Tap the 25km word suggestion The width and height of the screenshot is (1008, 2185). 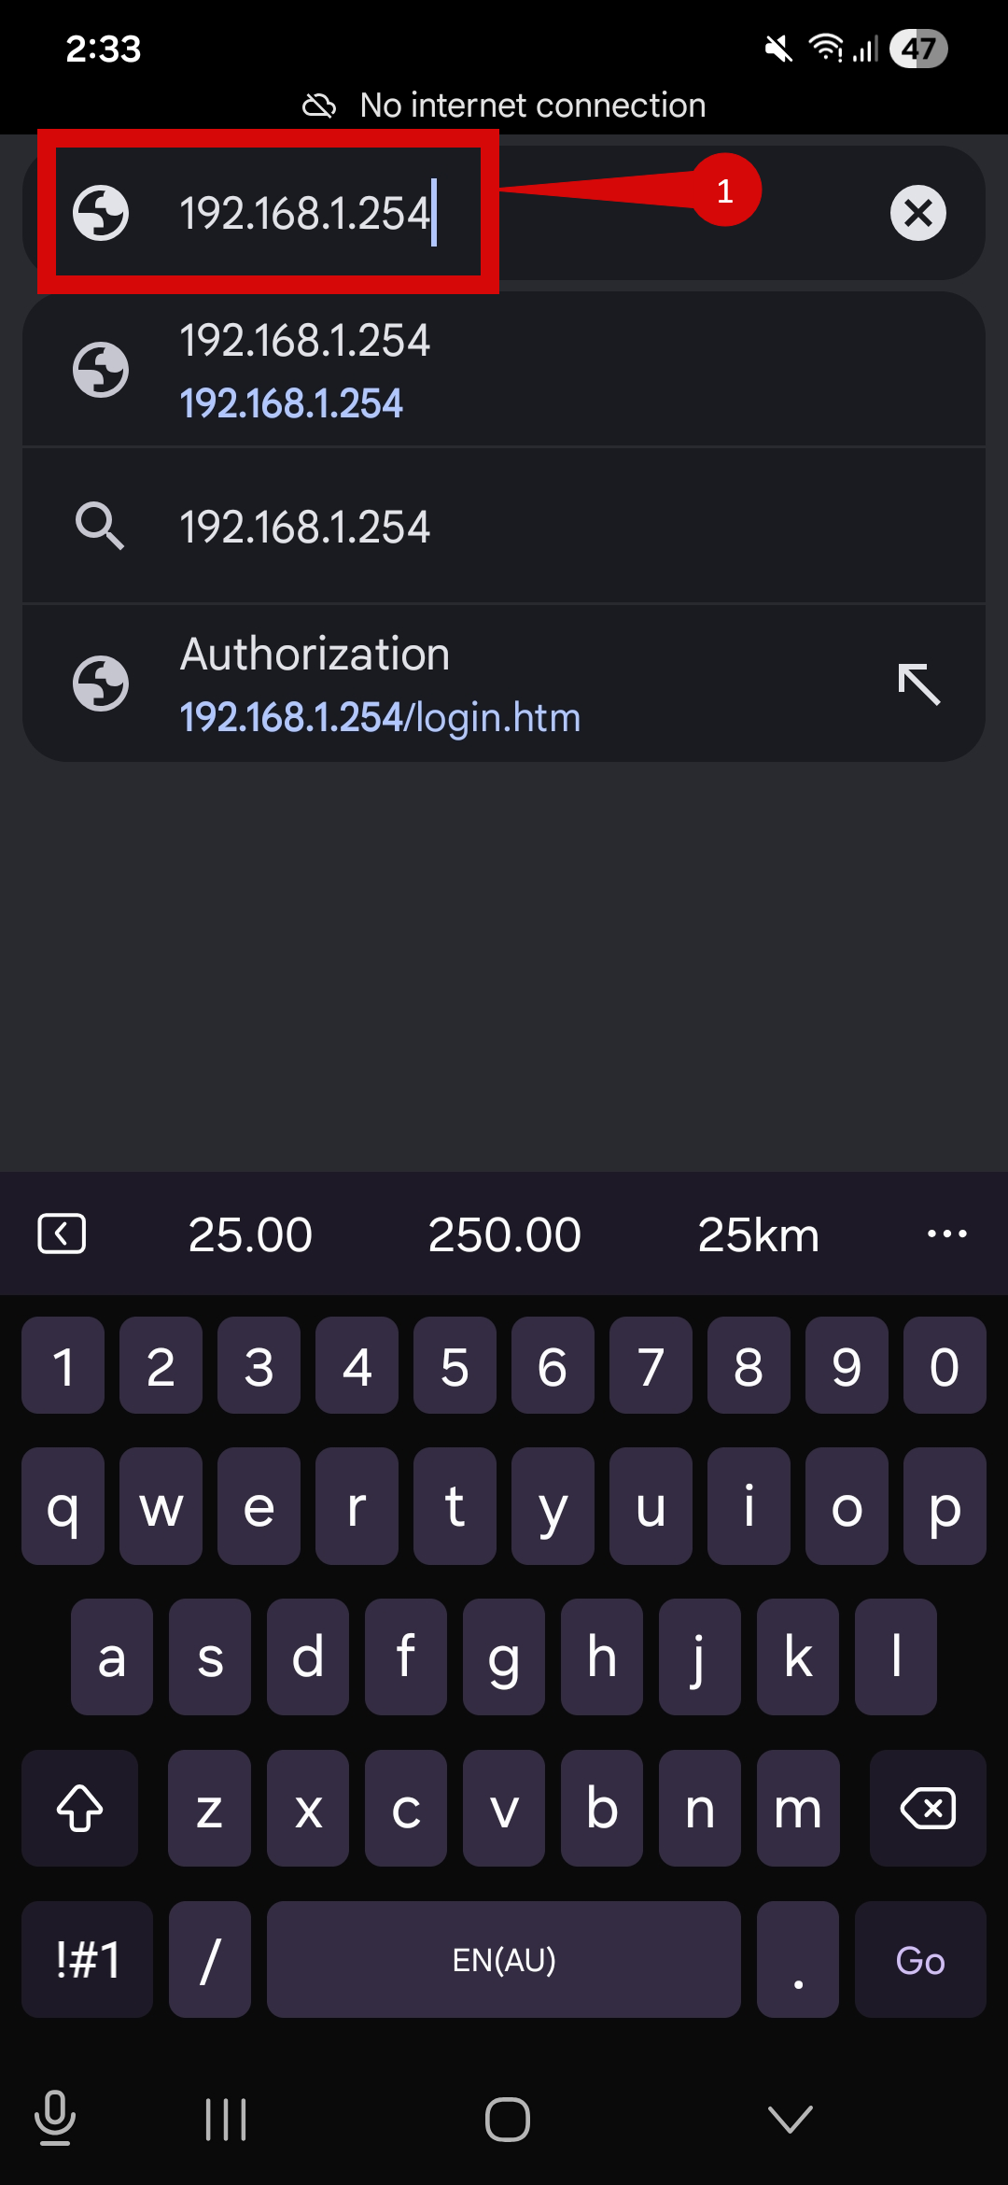758,1234
